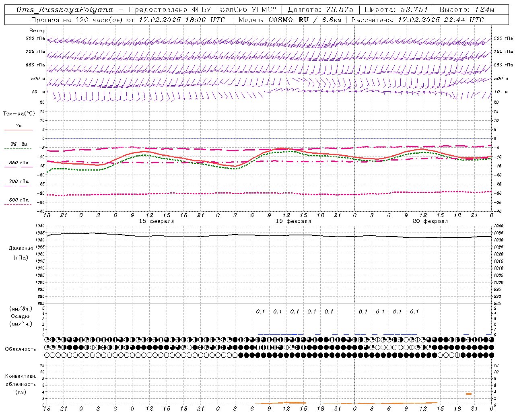Select the text Предоставлено ФГБУ "ЗапСиб УГМС"
515x412 pixels.
pos(203,10)
